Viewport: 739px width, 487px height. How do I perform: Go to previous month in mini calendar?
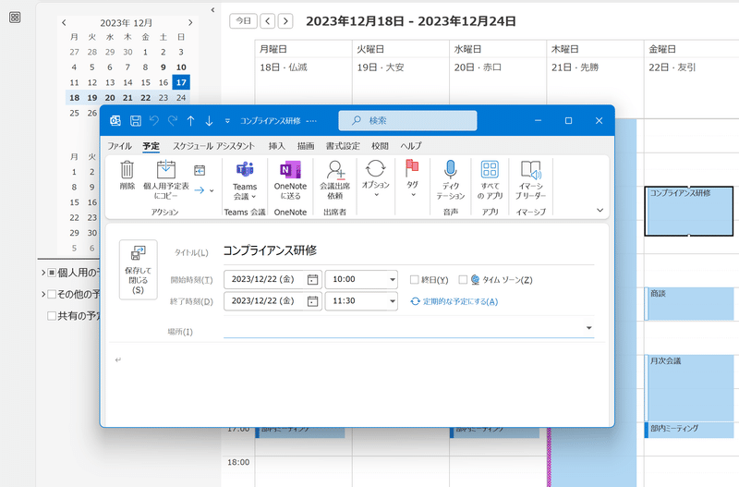[64, 22]
